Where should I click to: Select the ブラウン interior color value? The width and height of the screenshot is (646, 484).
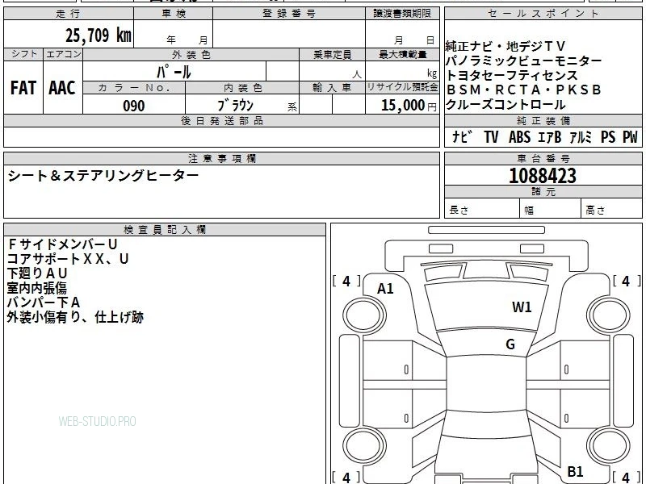[235, 106]
